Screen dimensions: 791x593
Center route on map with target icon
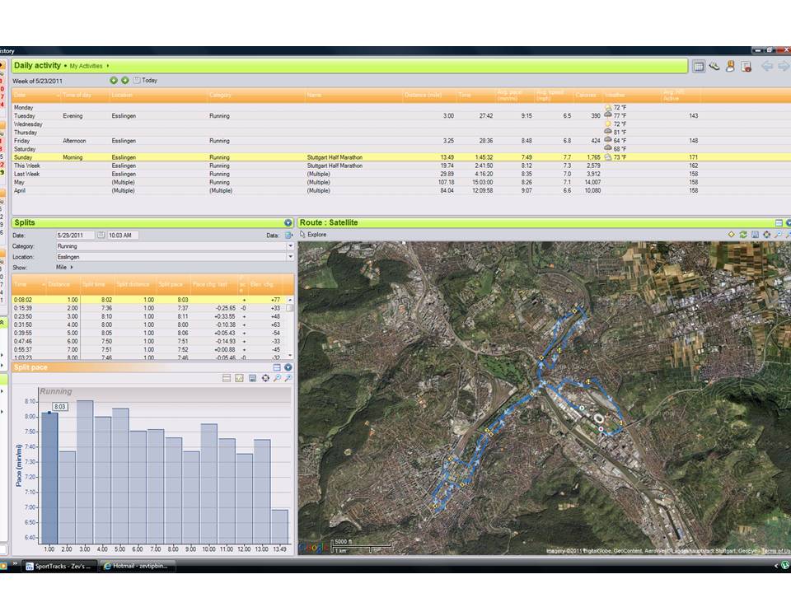tap(767, 235)
